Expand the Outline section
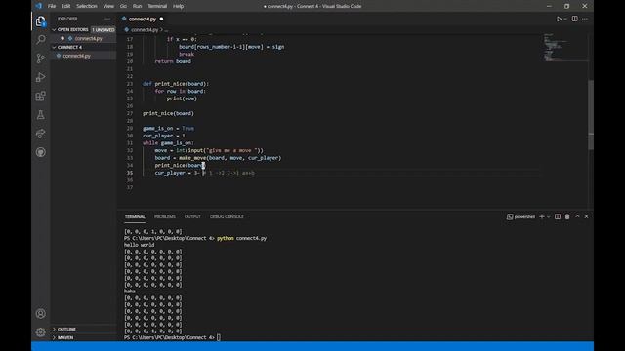The image size is (625, 351). [55, 330]
